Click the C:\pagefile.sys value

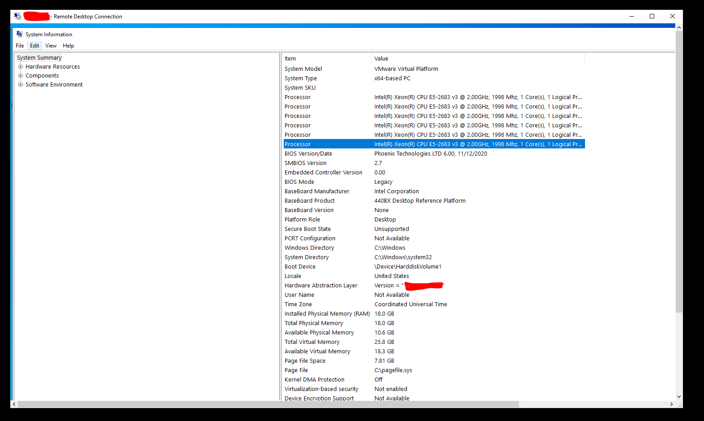pyautogui.click(x=393, y=370)
